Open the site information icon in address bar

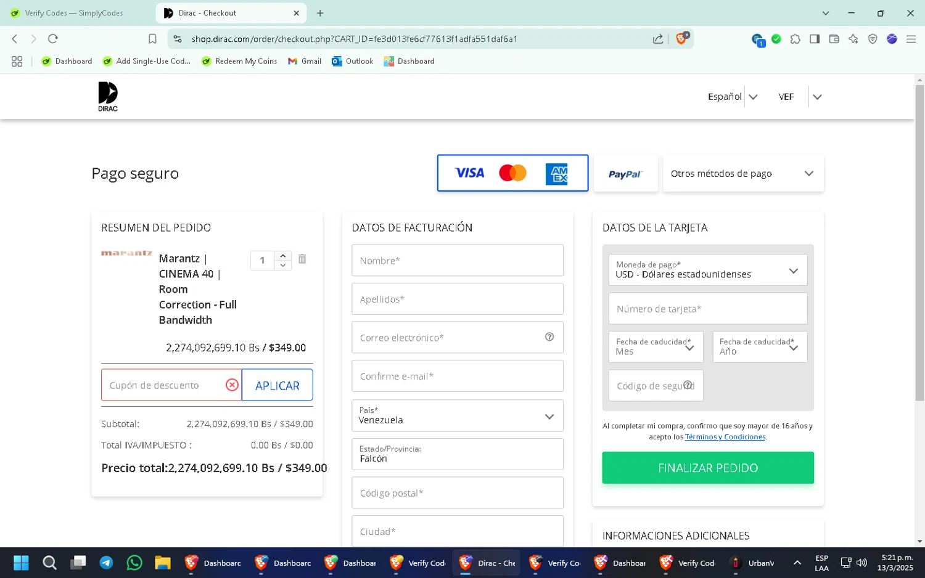(x=178, y=39)
